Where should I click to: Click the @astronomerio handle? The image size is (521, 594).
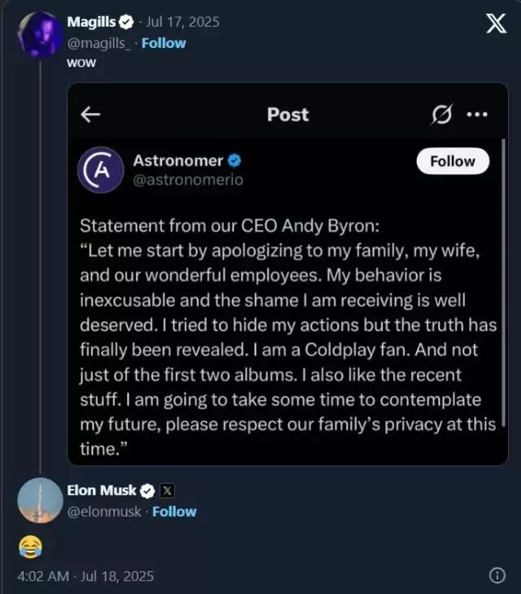(188, 180)
